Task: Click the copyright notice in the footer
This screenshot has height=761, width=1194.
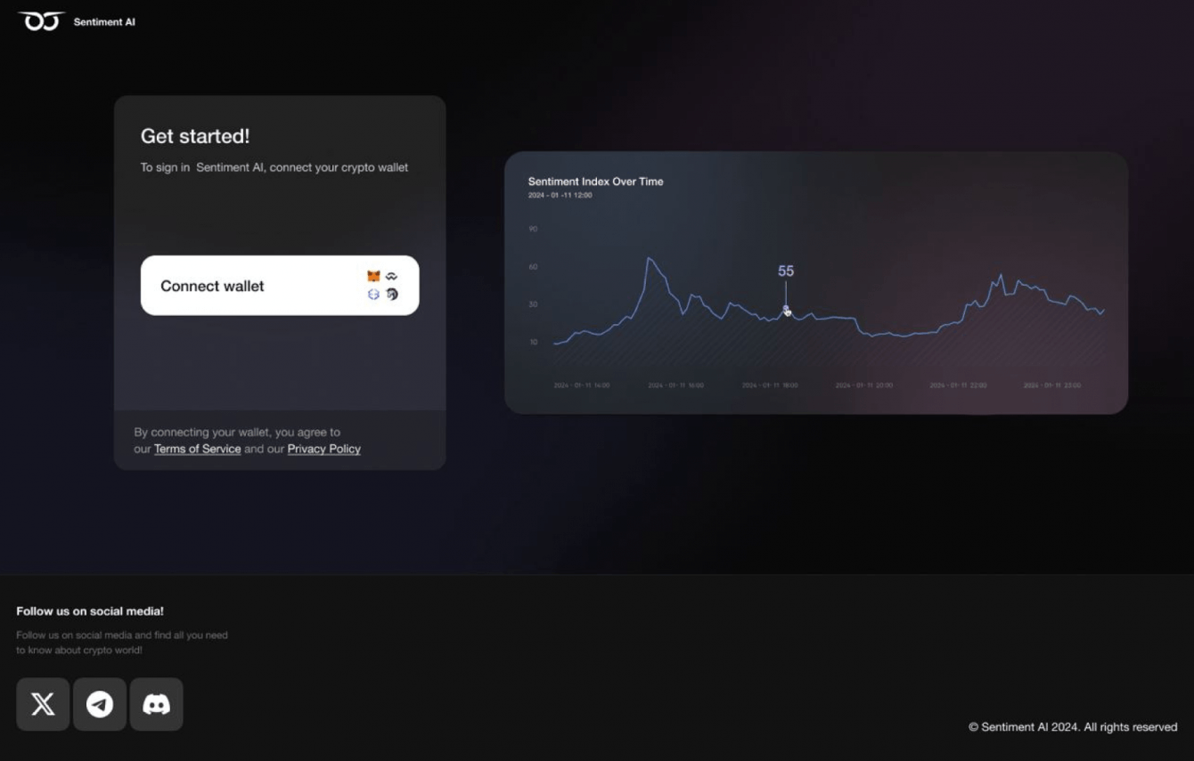Action: coord(1073,727)
